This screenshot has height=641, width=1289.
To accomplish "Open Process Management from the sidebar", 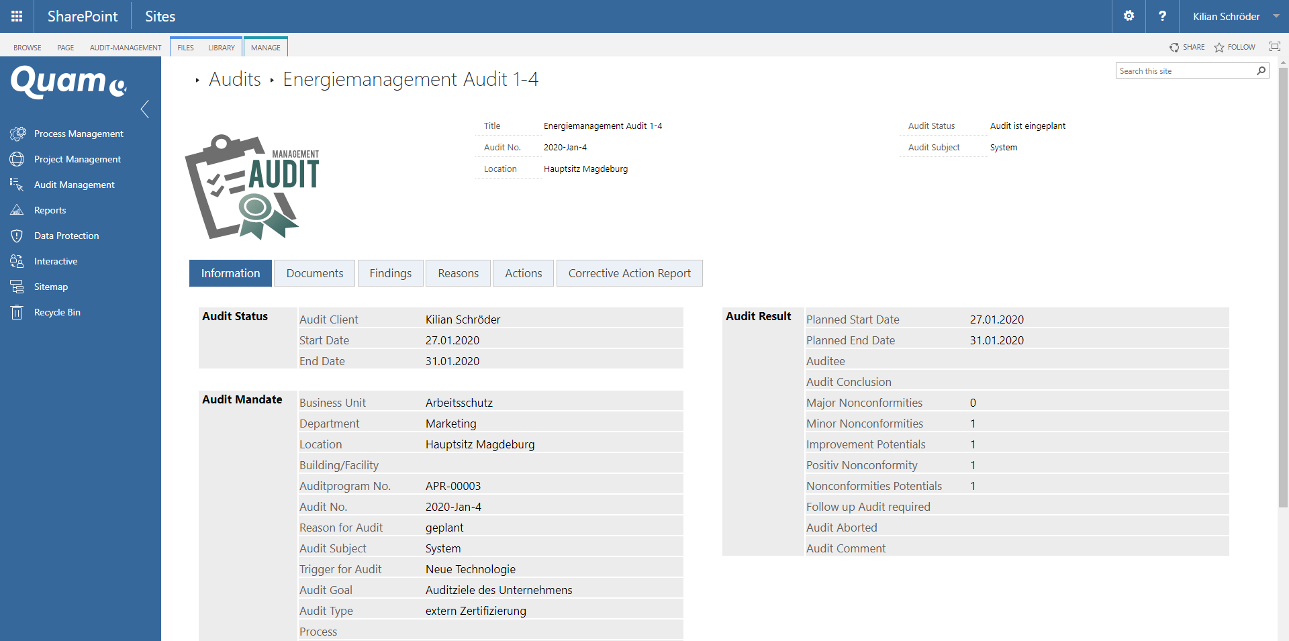I will click(x=79, y=134).
